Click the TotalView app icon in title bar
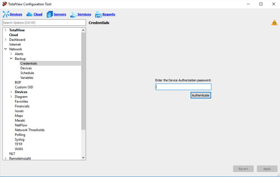The image size is (280, 177). (4, 4)
